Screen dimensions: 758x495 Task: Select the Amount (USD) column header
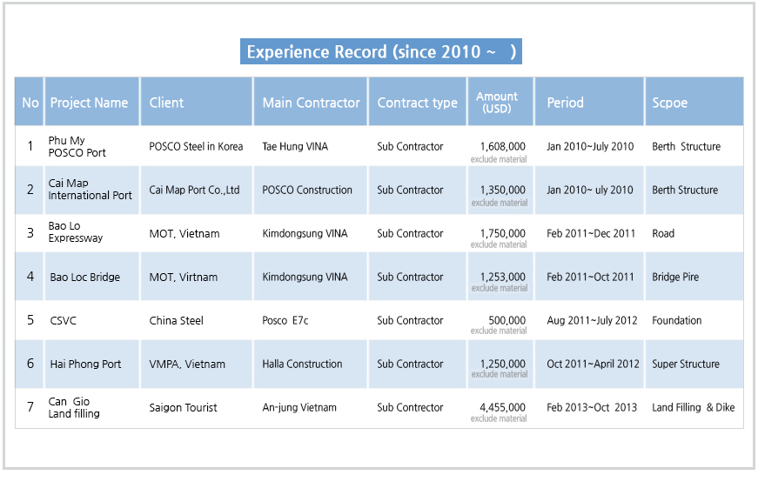(500, 102)
